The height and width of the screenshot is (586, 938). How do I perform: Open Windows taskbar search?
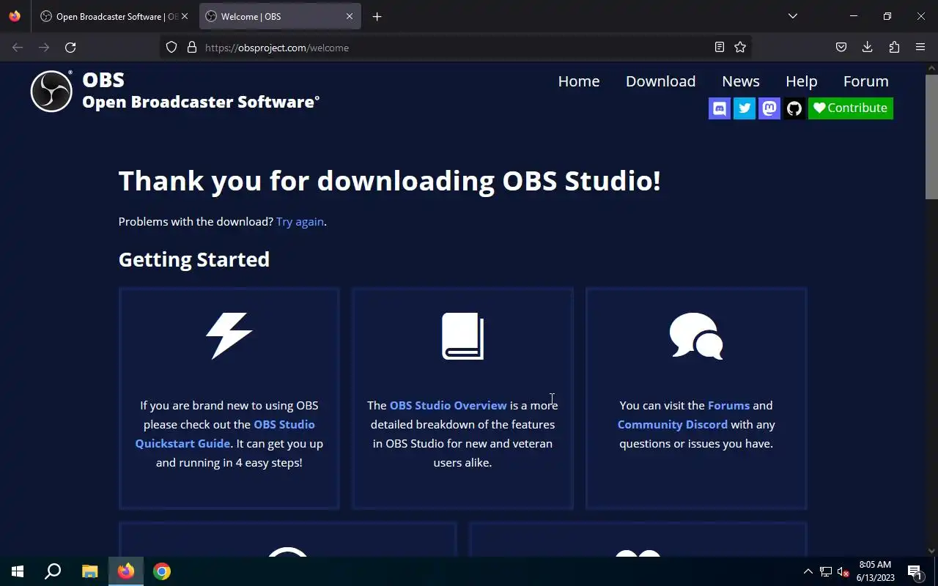[53, 571]
